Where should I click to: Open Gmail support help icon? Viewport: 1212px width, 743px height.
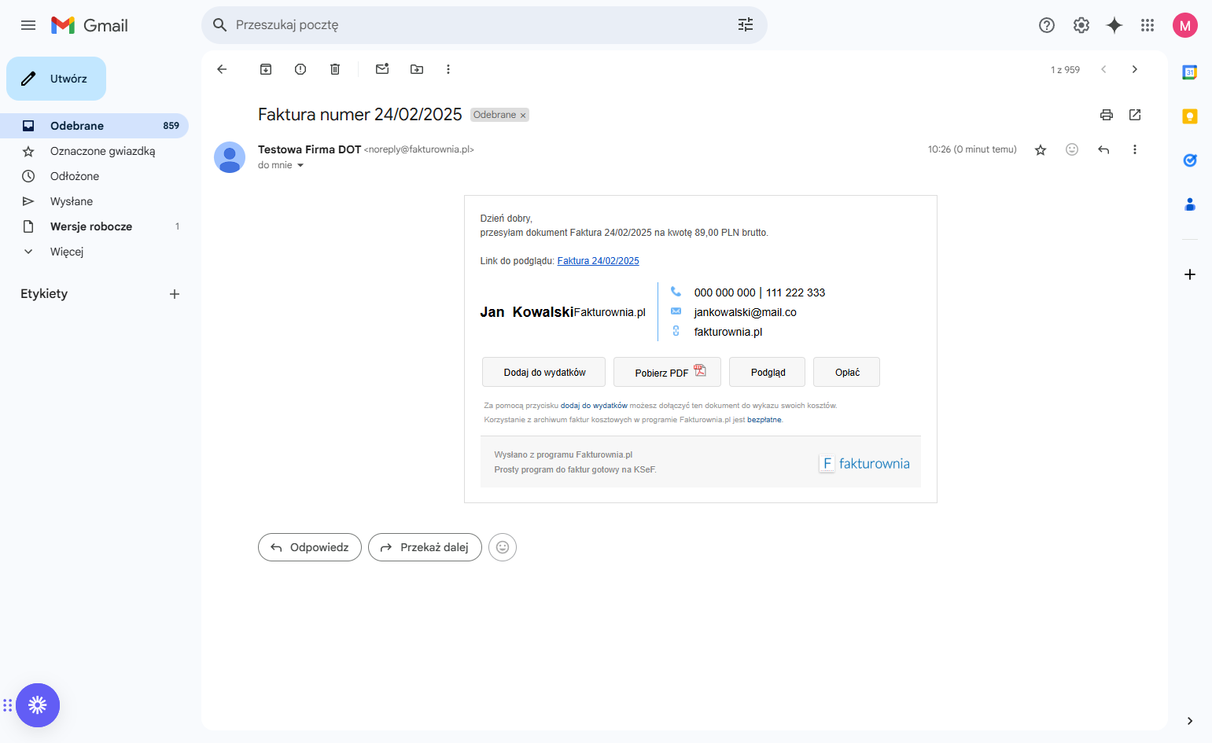(x=1047, y=25)
